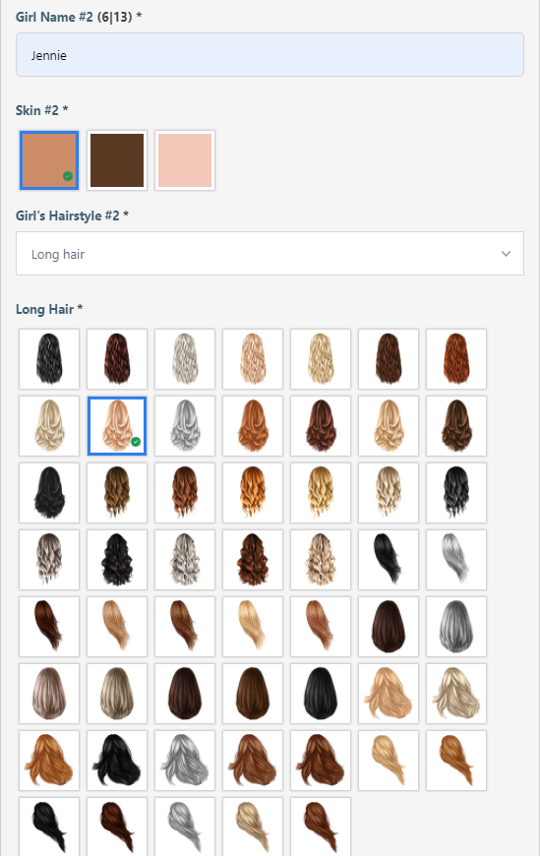Pick the black straight bob in sixth row
This screenshot has height=856, width=540.
coord(321,694)
